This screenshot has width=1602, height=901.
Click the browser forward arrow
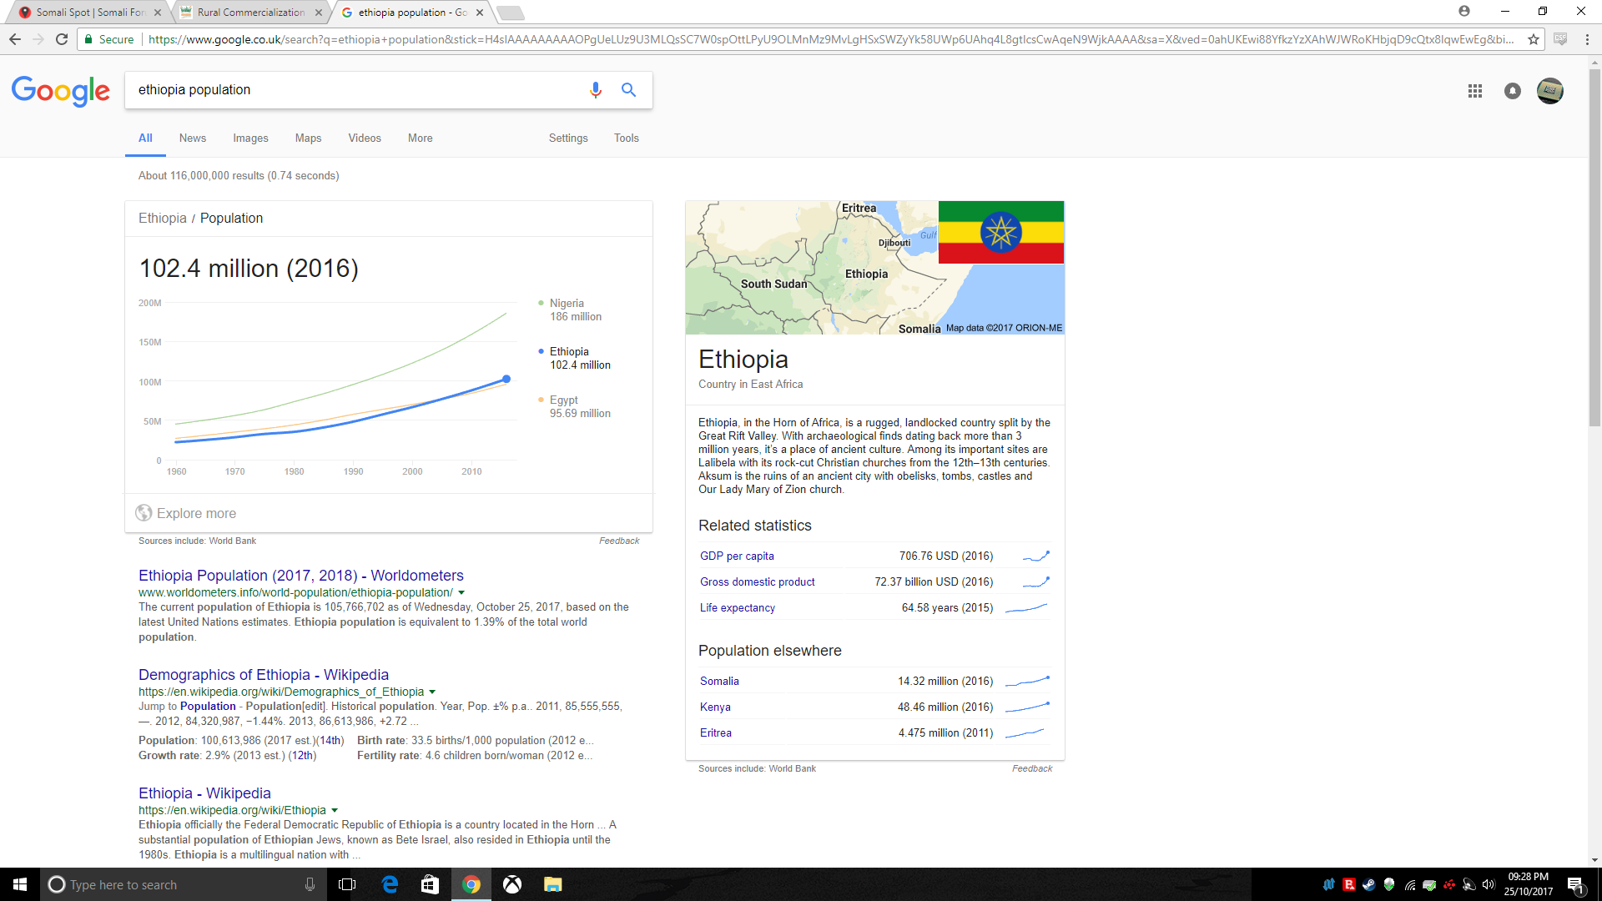tap(38, 39)
